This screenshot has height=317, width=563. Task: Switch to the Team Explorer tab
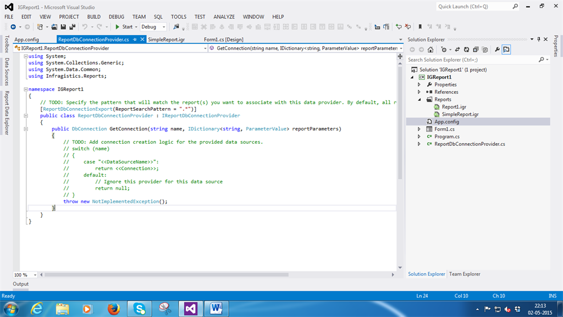tap(465, 274)
